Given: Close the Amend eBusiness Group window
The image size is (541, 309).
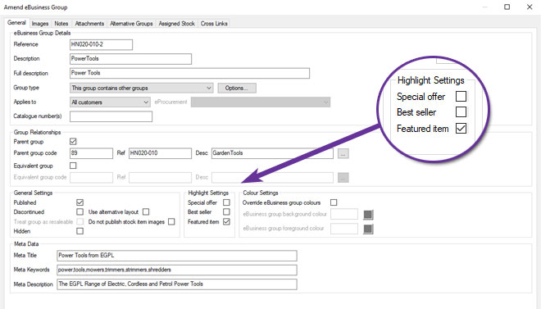Looking at the screenshot, I should pyautogui.click(x=530, y=7).
